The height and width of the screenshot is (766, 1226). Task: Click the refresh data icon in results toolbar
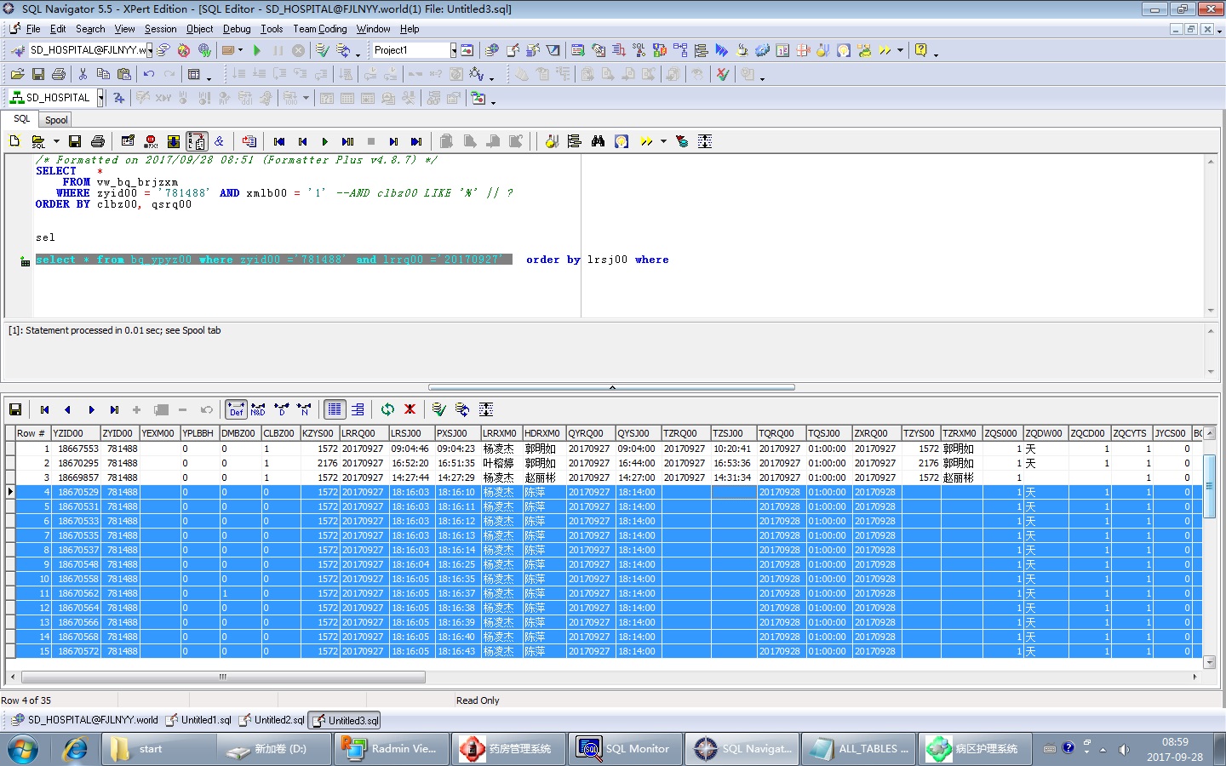click(x=387, y=409)
